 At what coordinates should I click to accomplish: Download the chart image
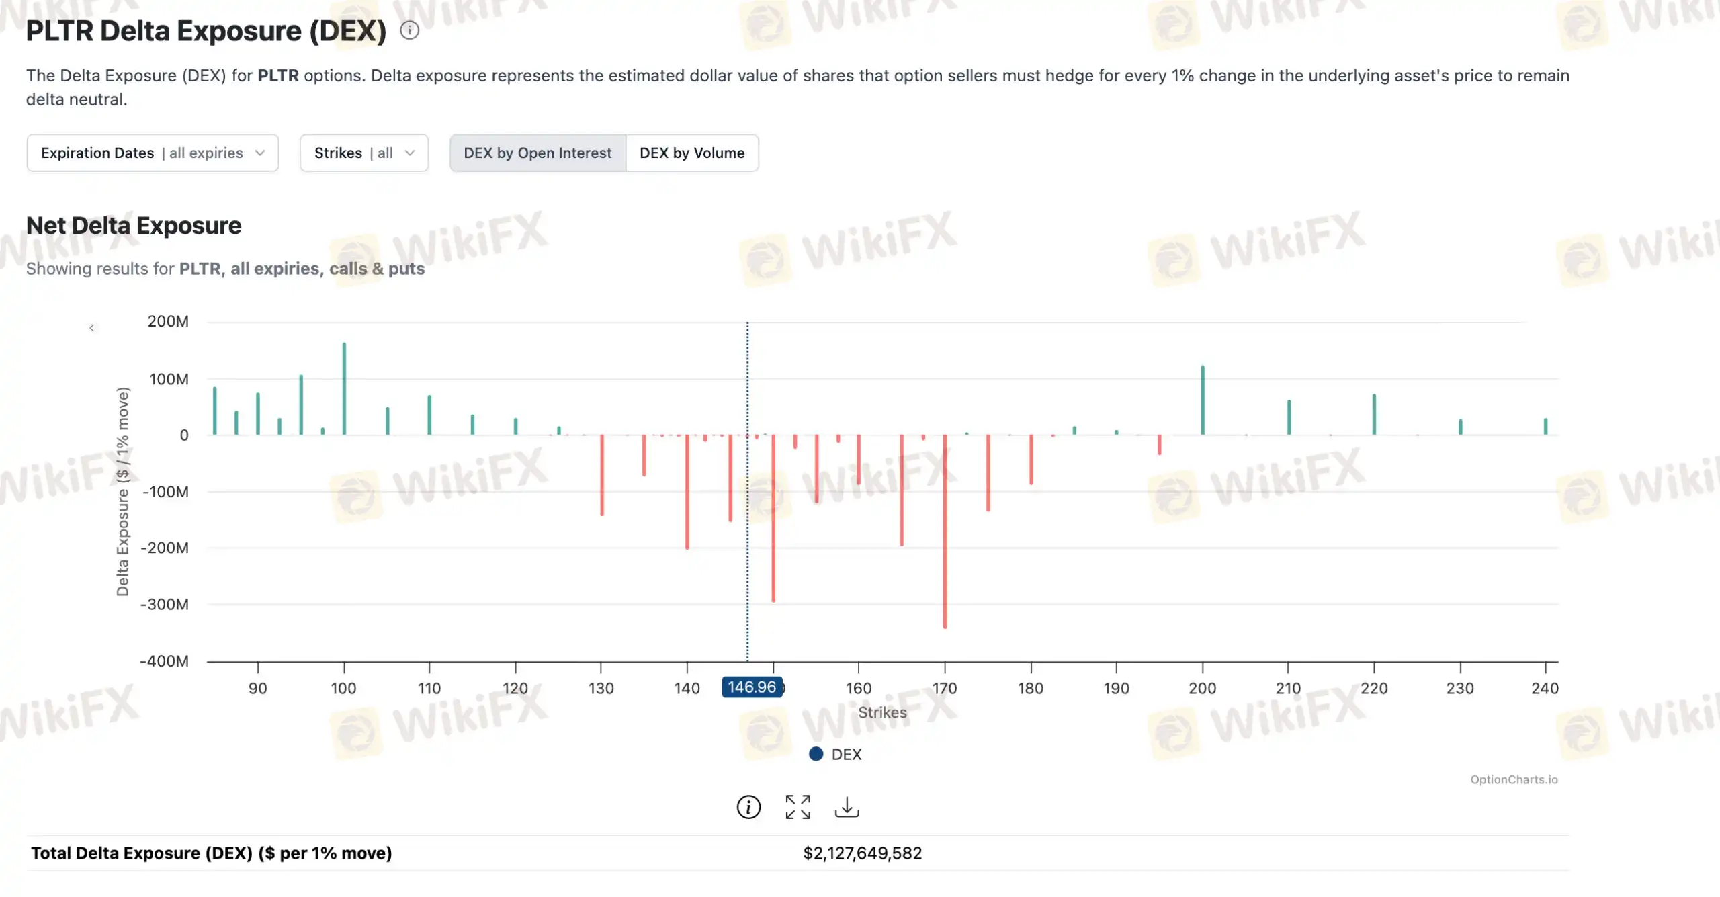pos(847,807)
